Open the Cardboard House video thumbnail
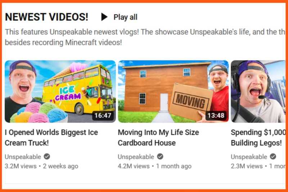Viewport: 288px width, 192px height. (x=173, y=91)
